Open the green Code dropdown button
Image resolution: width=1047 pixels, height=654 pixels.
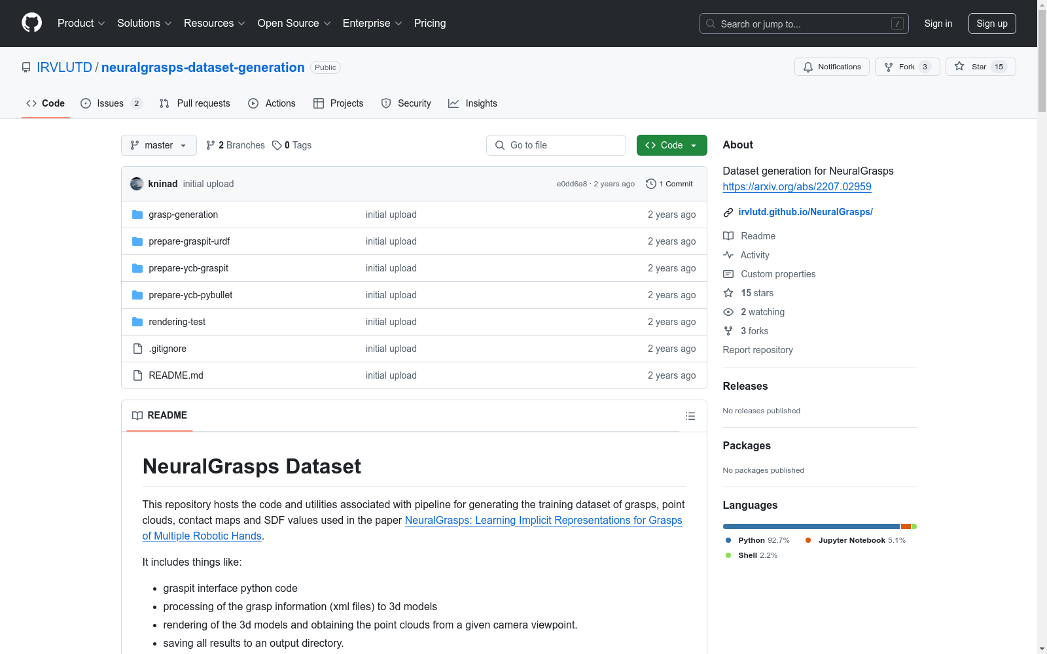click(671, 145)
